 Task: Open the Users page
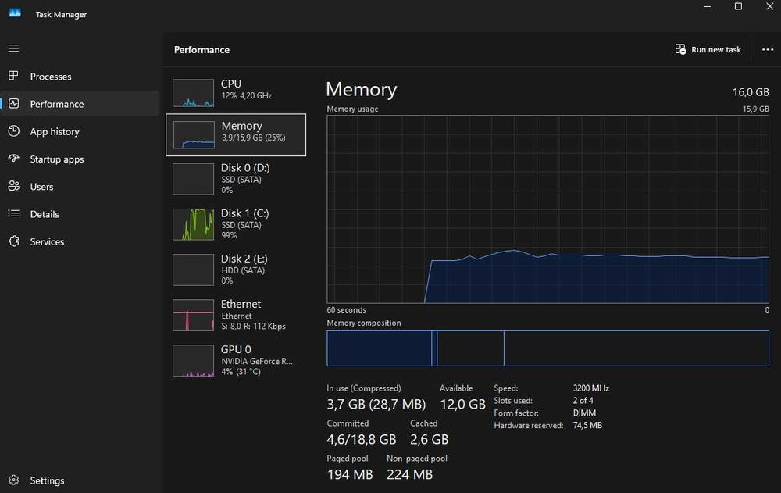click(80, 187)
